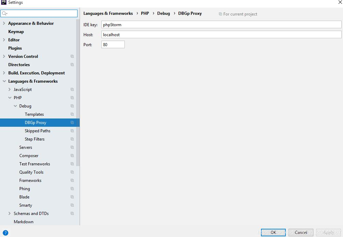The width and height of the screenshot is (343, 237).
Task: Click the Host field containing localhost
Action: pyautogui.click(x=221, y=34)
